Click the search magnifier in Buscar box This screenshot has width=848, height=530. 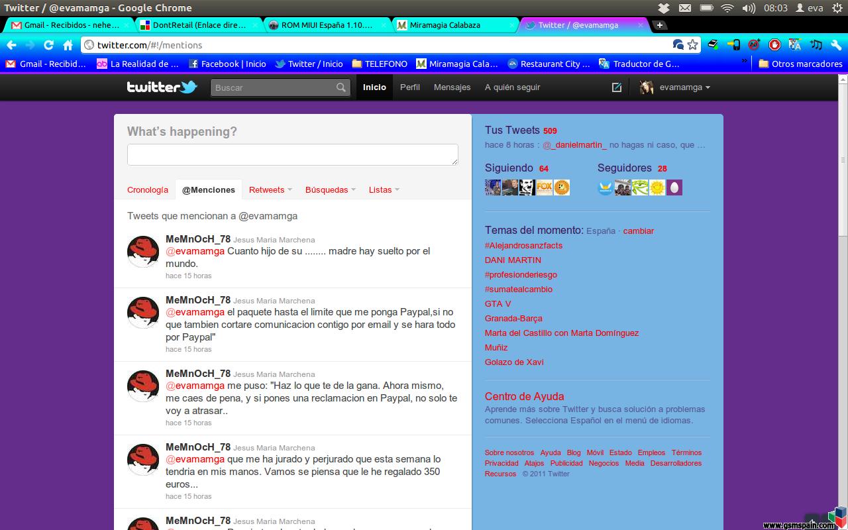(x=341, y=87)
